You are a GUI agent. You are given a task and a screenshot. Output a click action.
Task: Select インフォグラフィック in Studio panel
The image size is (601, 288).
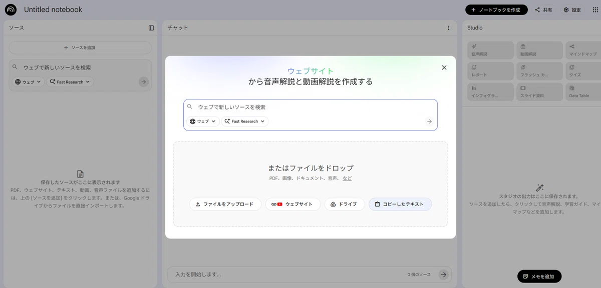click(490, 92)
